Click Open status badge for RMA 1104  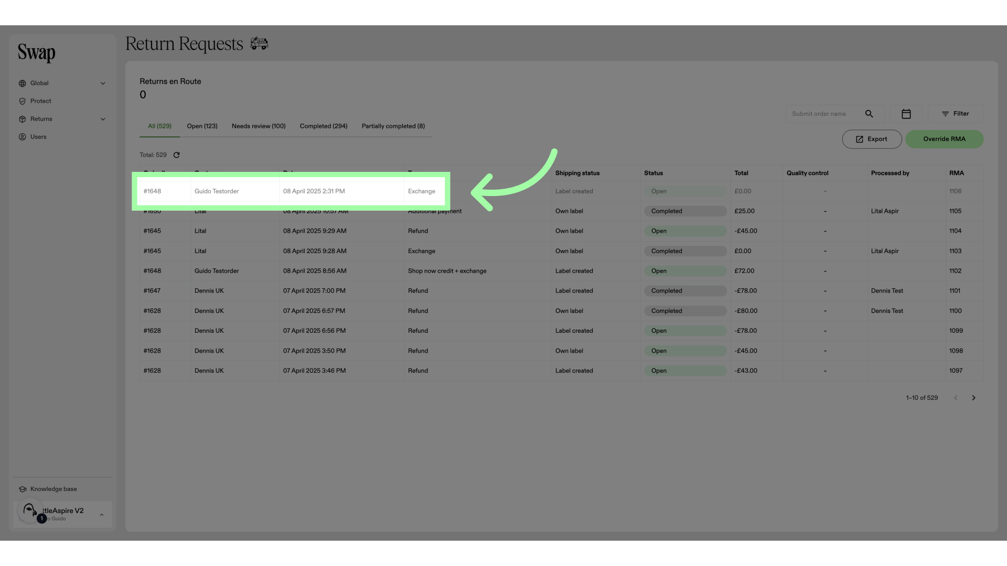tap(685, 231)
